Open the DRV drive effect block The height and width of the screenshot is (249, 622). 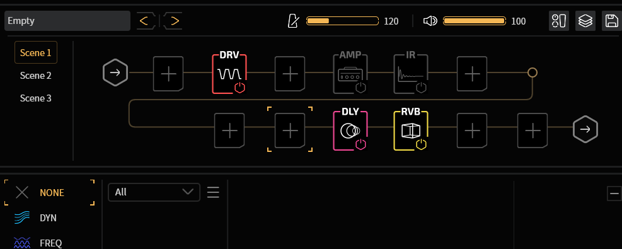(x=229, y=73)
